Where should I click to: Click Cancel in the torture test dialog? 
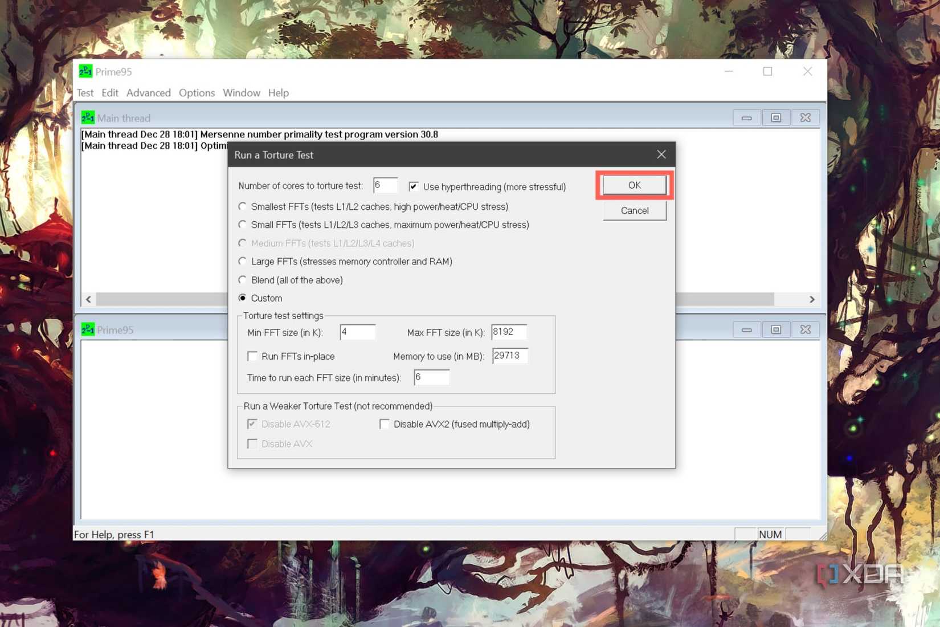[634, 211]
